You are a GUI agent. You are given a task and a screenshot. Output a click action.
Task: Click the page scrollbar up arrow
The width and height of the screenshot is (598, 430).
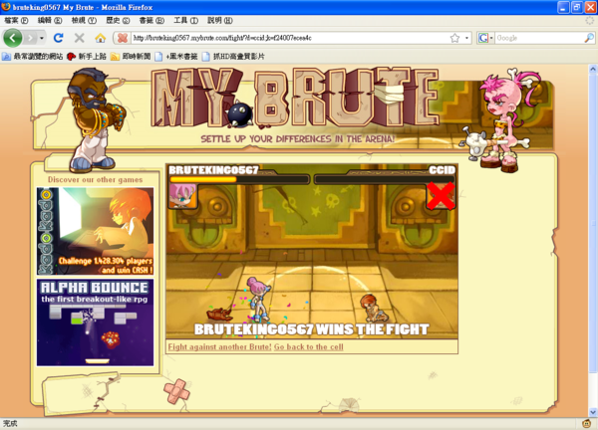click(x=593, y=69)
